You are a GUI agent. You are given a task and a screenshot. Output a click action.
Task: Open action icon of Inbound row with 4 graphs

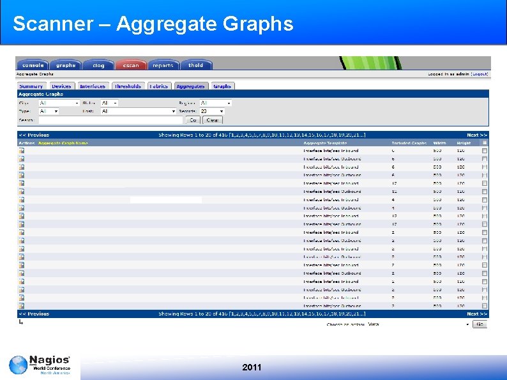pyautogui.click(x=22, y=199)
